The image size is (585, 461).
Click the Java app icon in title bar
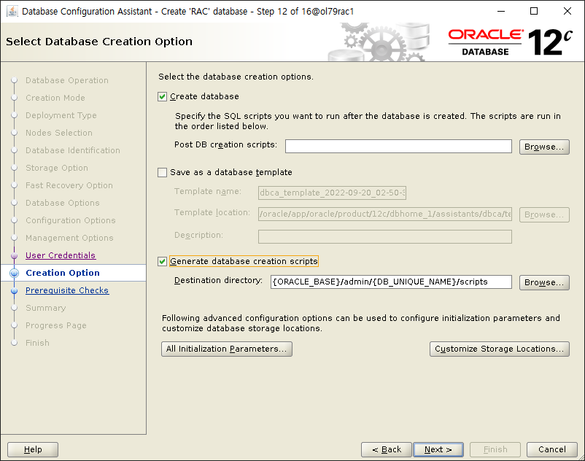click(12, 11)
